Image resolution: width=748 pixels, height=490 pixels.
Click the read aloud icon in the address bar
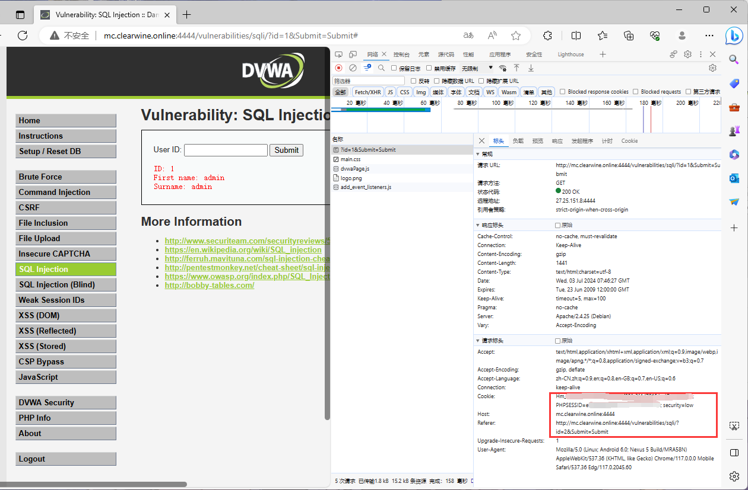pos(492,36)
